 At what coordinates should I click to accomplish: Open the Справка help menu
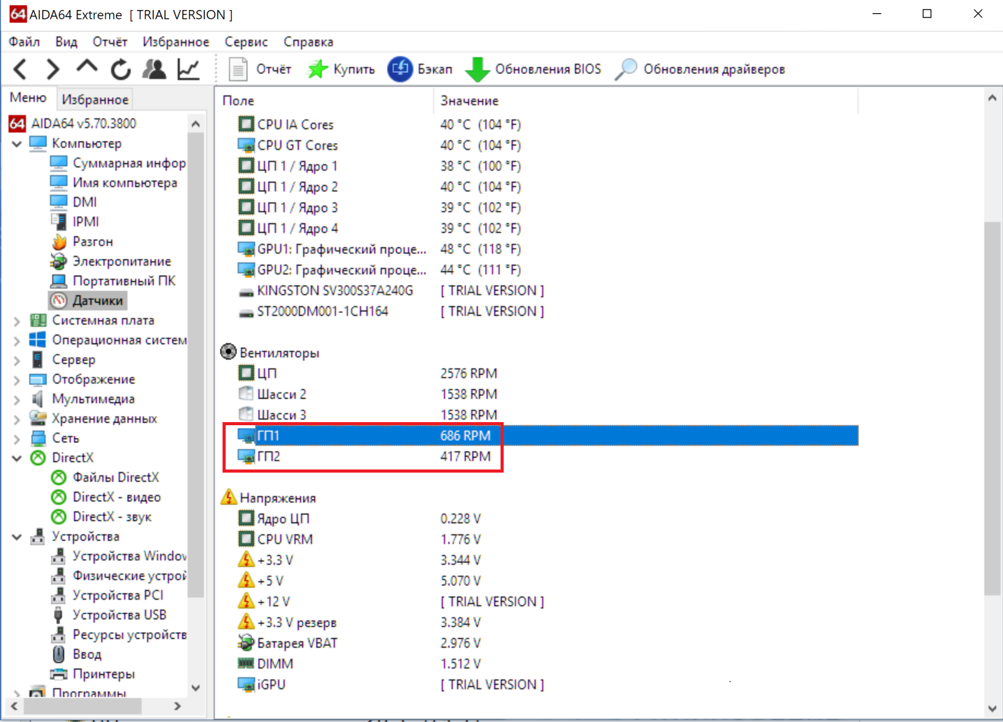click(x=309, y=42)
